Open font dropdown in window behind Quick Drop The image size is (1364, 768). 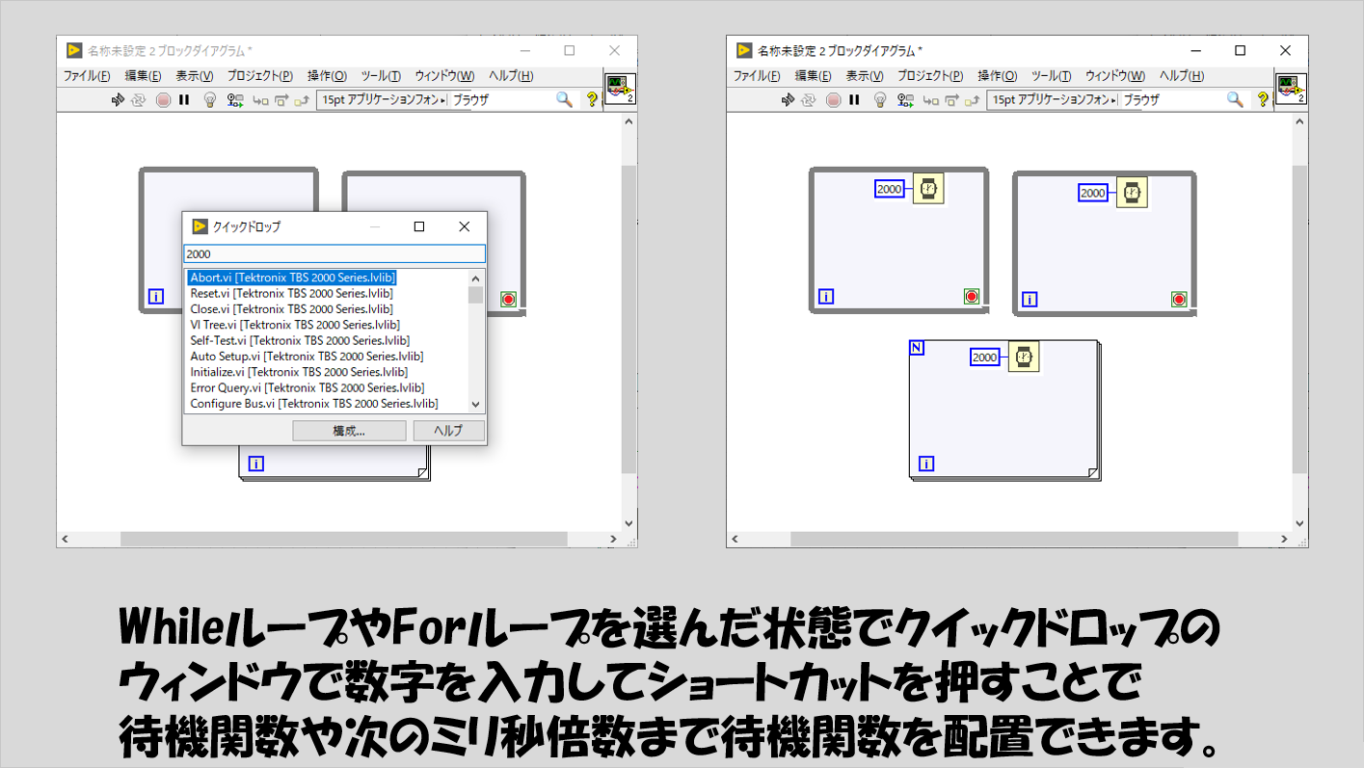383,99
